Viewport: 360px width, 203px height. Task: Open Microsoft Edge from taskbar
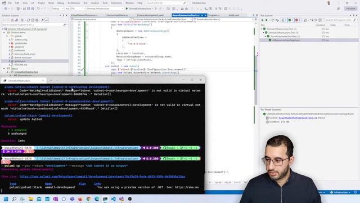tap(97, 199)
